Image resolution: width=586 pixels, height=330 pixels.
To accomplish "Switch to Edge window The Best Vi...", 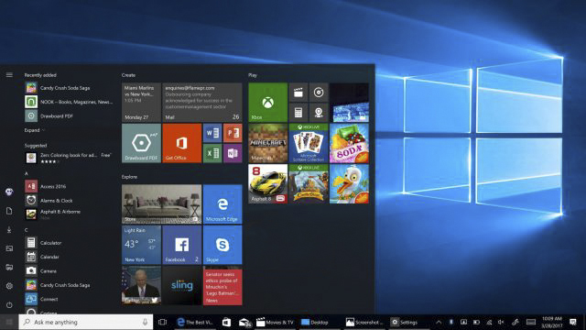I will tap(195, 322).
